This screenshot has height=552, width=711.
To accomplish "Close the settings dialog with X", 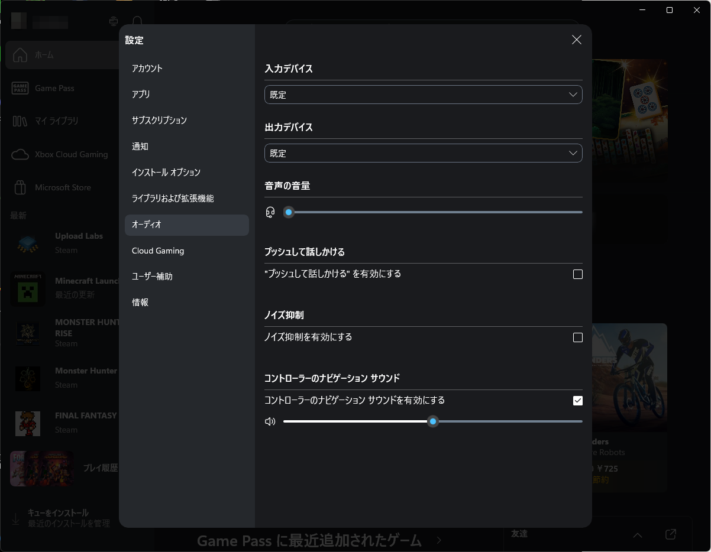I will [x=576, y=40].
